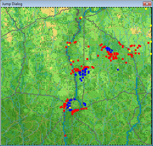Select the isolated red unit at map bottom
The height and width of the screenshot is (146, 153).
[x=65, y=136]
